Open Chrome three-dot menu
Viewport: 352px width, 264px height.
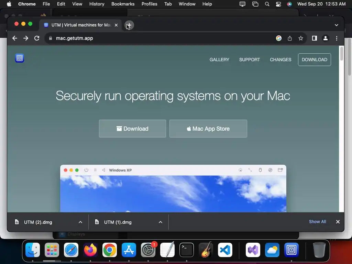(337, 38)
